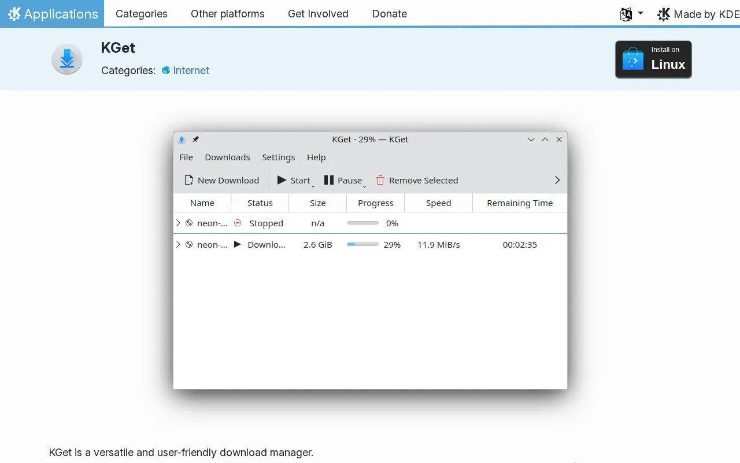Screen dimensions: 740x463
Task: Click the Start play icon in the toolbar
Action: 282,180
